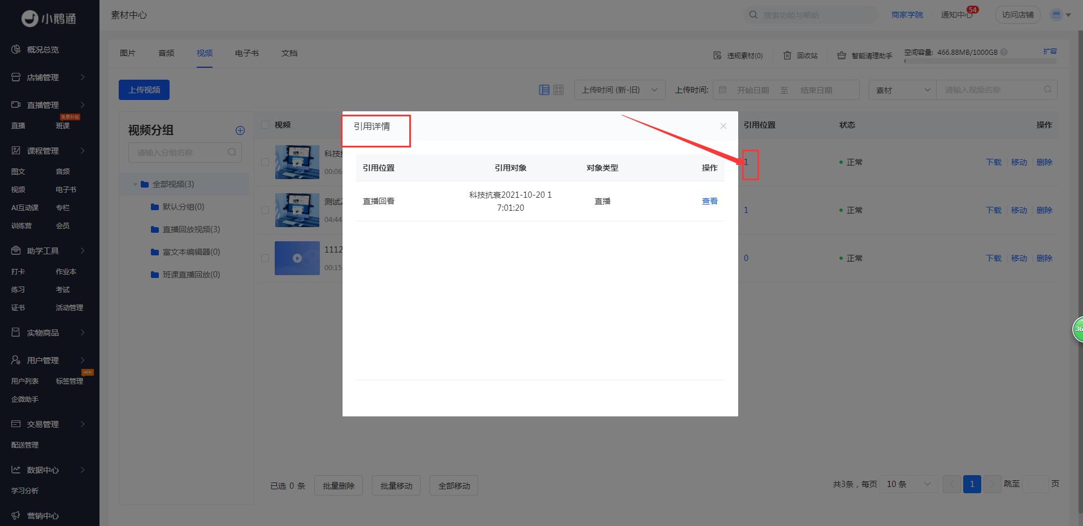
Task: Open 概况总览 in the sidebar
Action: pos(43,50)
